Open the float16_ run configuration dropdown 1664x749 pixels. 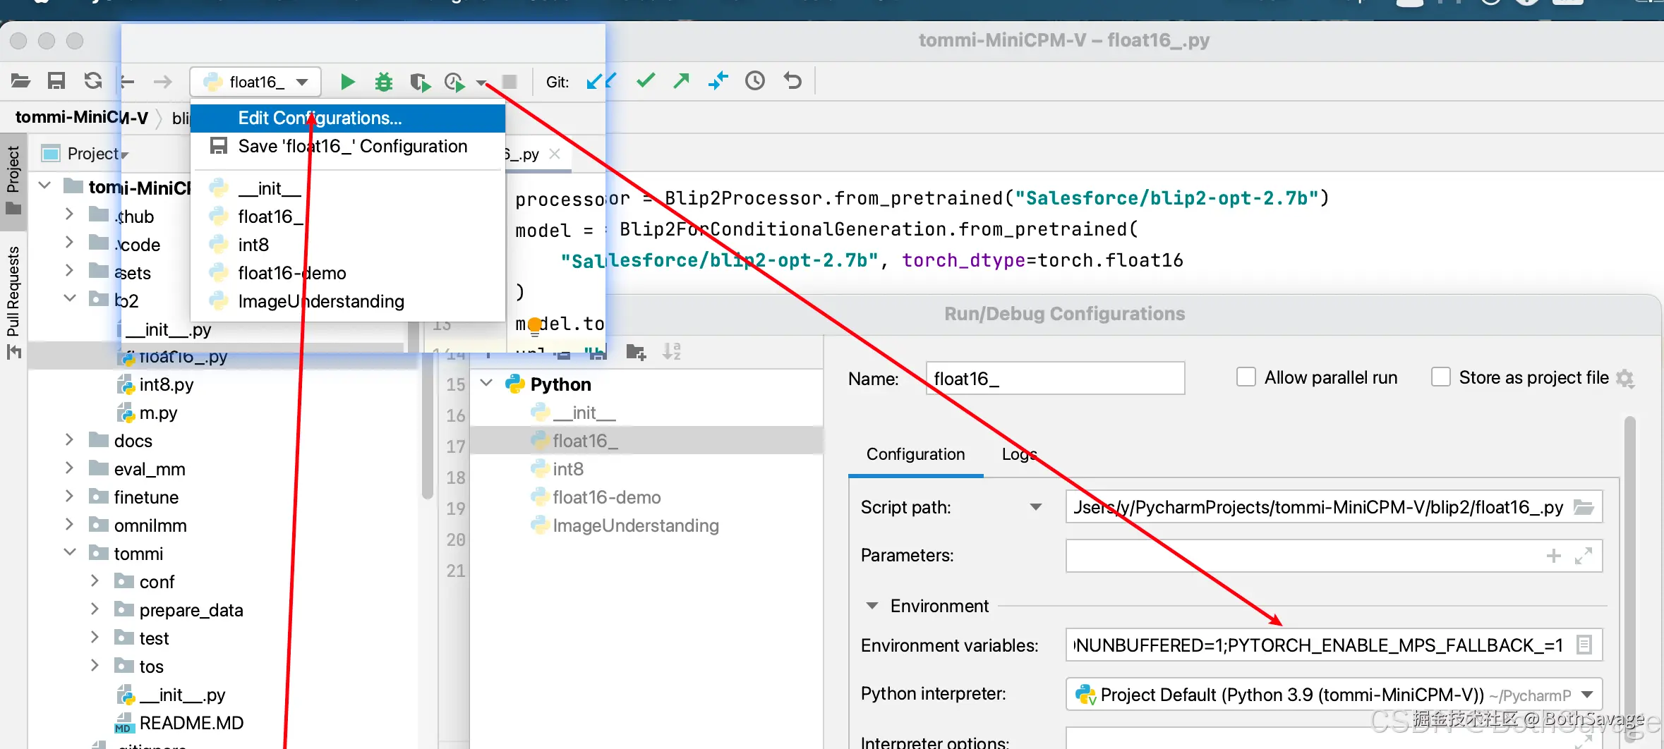click(255, 82)
